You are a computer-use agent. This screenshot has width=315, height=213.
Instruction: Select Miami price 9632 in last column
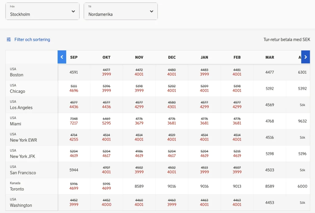302,121
